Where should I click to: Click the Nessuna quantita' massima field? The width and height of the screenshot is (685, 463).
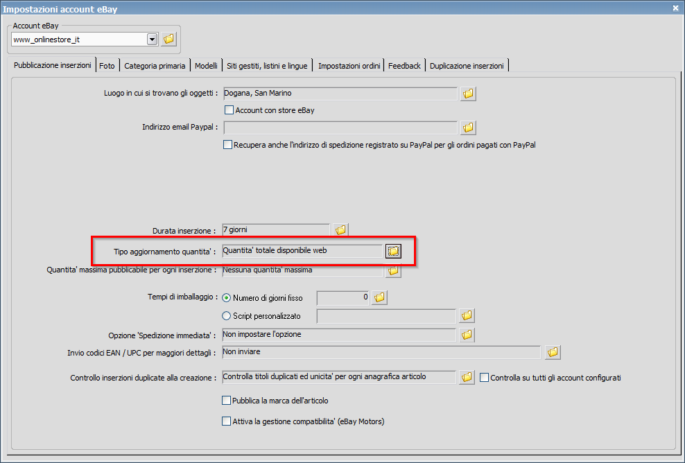pyautogui.click(x=302, y=270)
